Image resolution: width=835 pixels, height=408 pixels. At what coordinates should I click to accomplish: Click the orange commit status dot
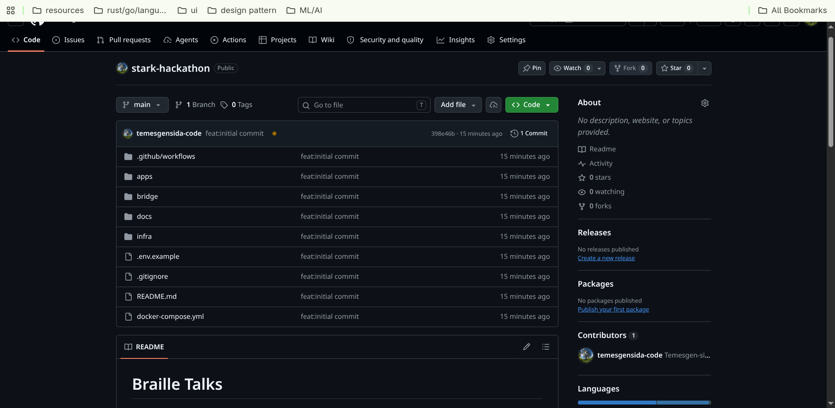[274, 134]
